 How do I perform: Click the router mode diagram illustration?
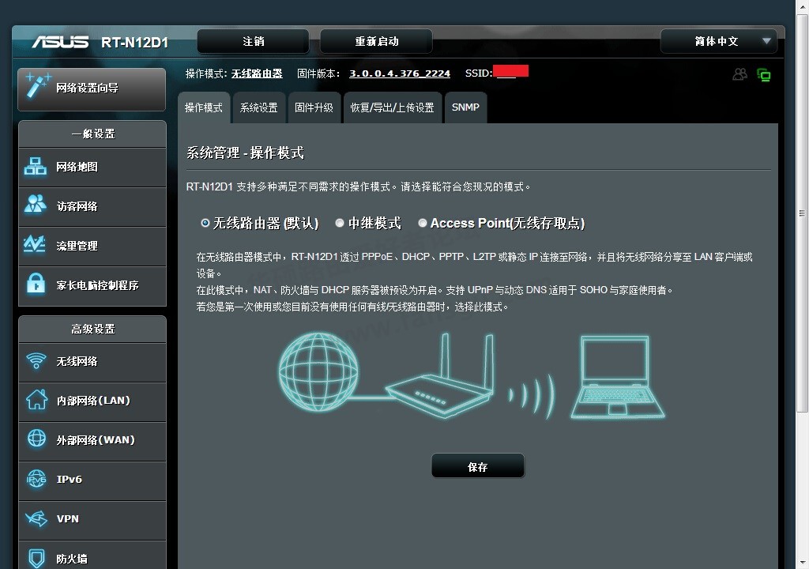471,376
